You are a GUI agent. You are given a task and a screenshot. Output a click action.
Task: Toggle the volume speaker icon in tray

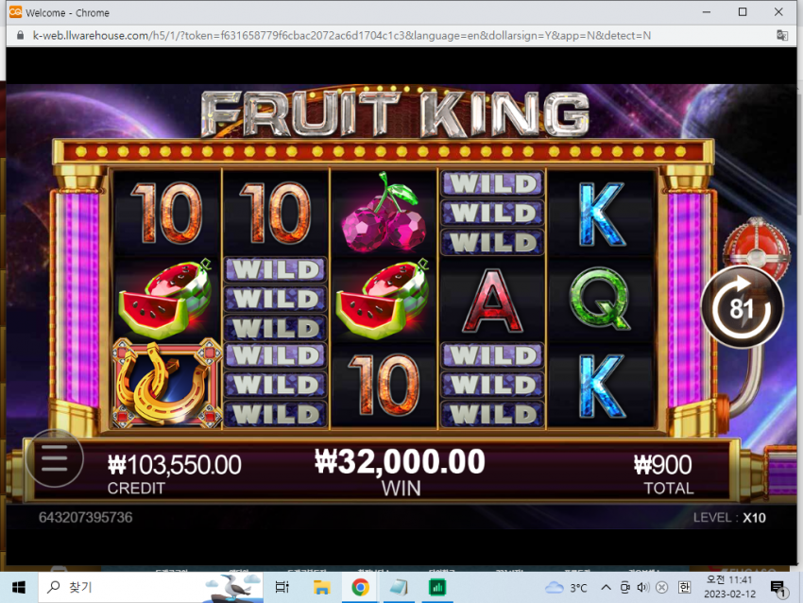[642, 587]
